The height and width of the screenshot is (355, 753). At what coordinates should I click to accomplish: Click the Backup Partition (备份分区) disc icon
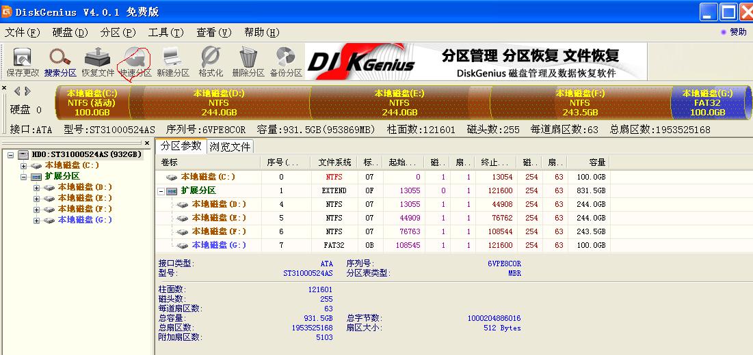[x=286, y=62]
